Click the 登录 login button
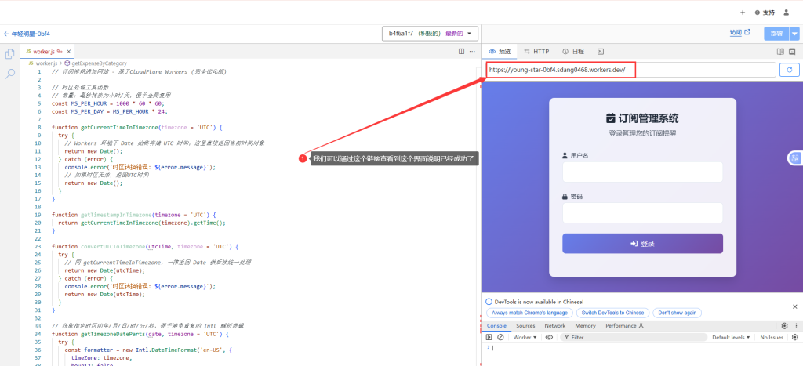The image size is (803, 366). coord(642,244)
